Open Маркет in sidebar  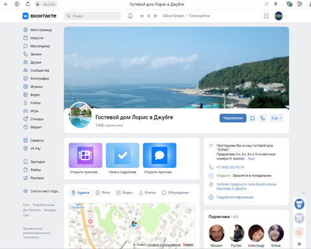pos(32,127)
